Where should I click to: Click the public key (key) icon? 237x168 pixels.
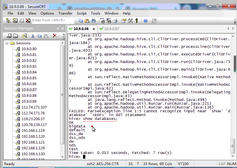(136, 20)
